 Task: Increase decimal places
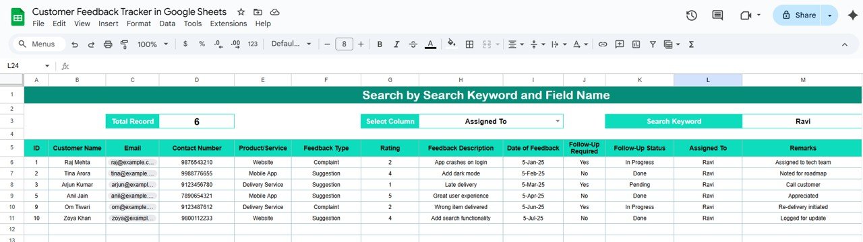(x=235, y=44)
